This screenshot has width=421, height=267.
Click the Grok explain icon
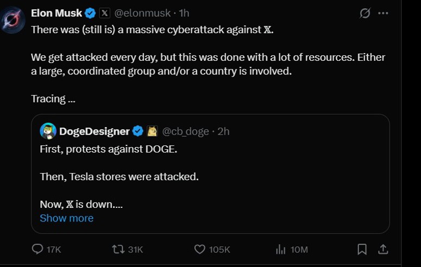(x=365, y=13)
